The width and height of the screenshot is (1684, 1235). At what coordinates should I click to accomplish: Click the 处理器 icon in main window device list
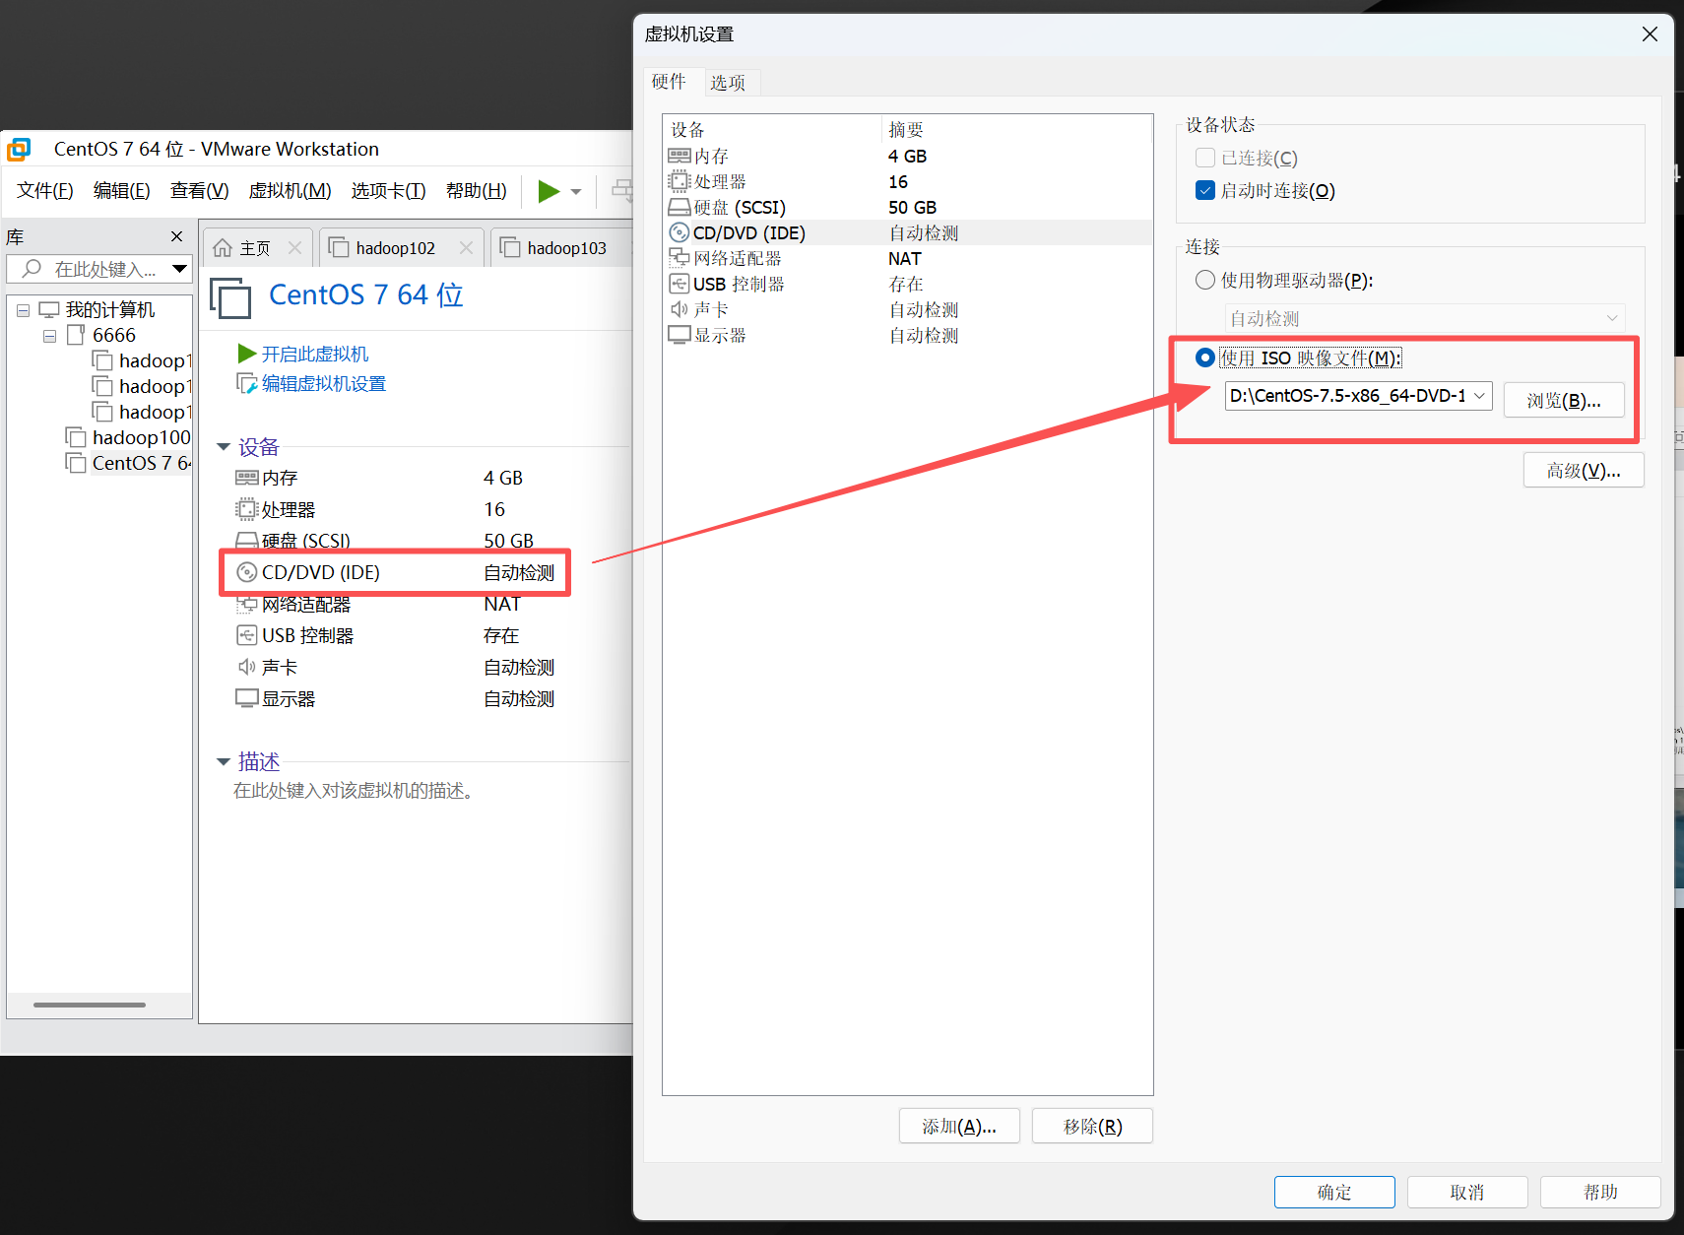[x=246, y=509]
